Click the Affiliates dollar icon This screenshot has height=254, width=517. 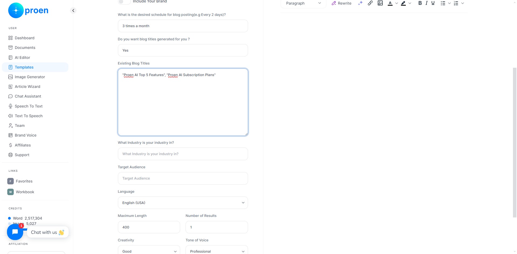11,145
